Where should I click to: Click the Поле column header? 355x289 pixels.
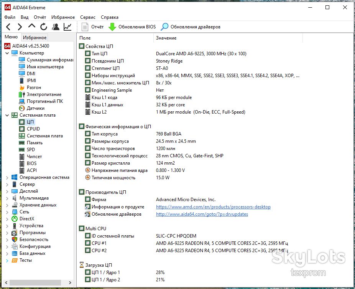click(x=115, y=38)
